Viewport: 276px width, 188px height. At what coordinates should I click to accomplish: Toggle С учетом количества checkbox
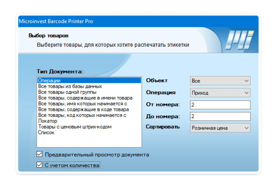point(39,165)
